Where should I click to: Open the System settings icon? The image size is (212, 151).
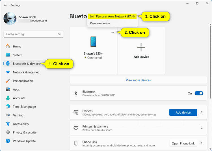pos(8,55)
